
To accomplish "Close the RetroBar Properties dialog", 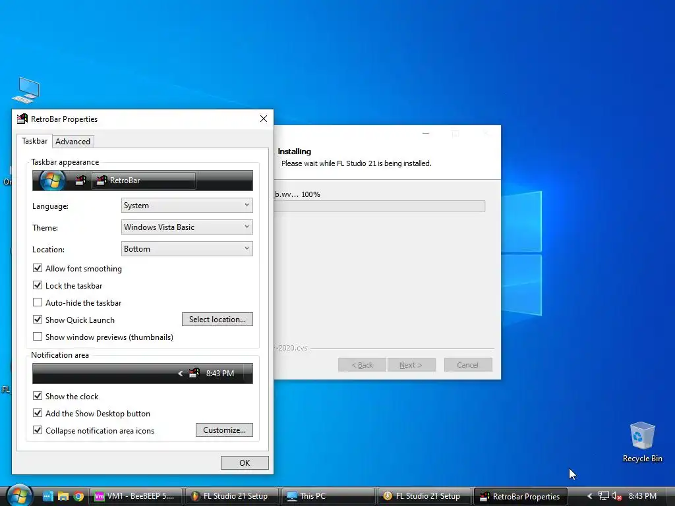I will click(x=264, y=119).
